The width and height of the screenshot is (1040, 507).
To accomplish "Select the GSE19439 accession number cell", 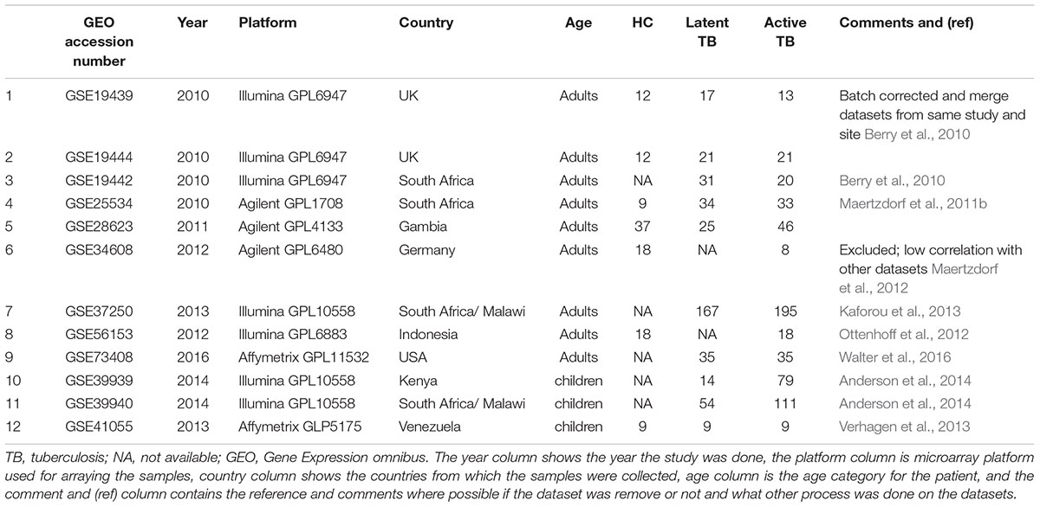I will click(x=103, y=96).
